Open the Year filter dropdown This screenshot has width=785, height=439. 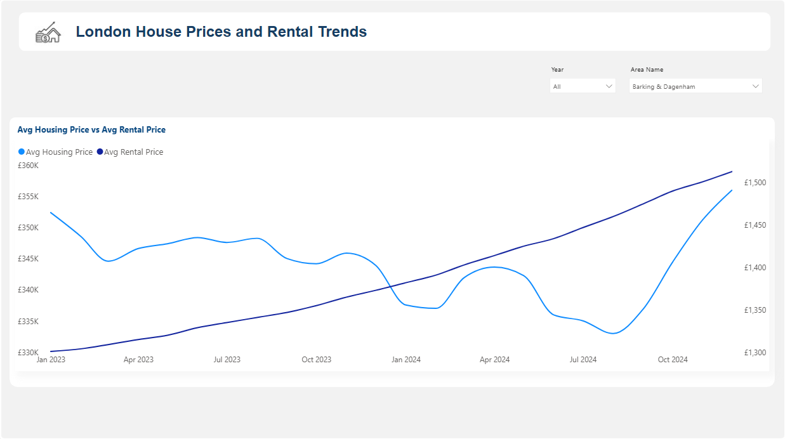click(x=582, y=86)
